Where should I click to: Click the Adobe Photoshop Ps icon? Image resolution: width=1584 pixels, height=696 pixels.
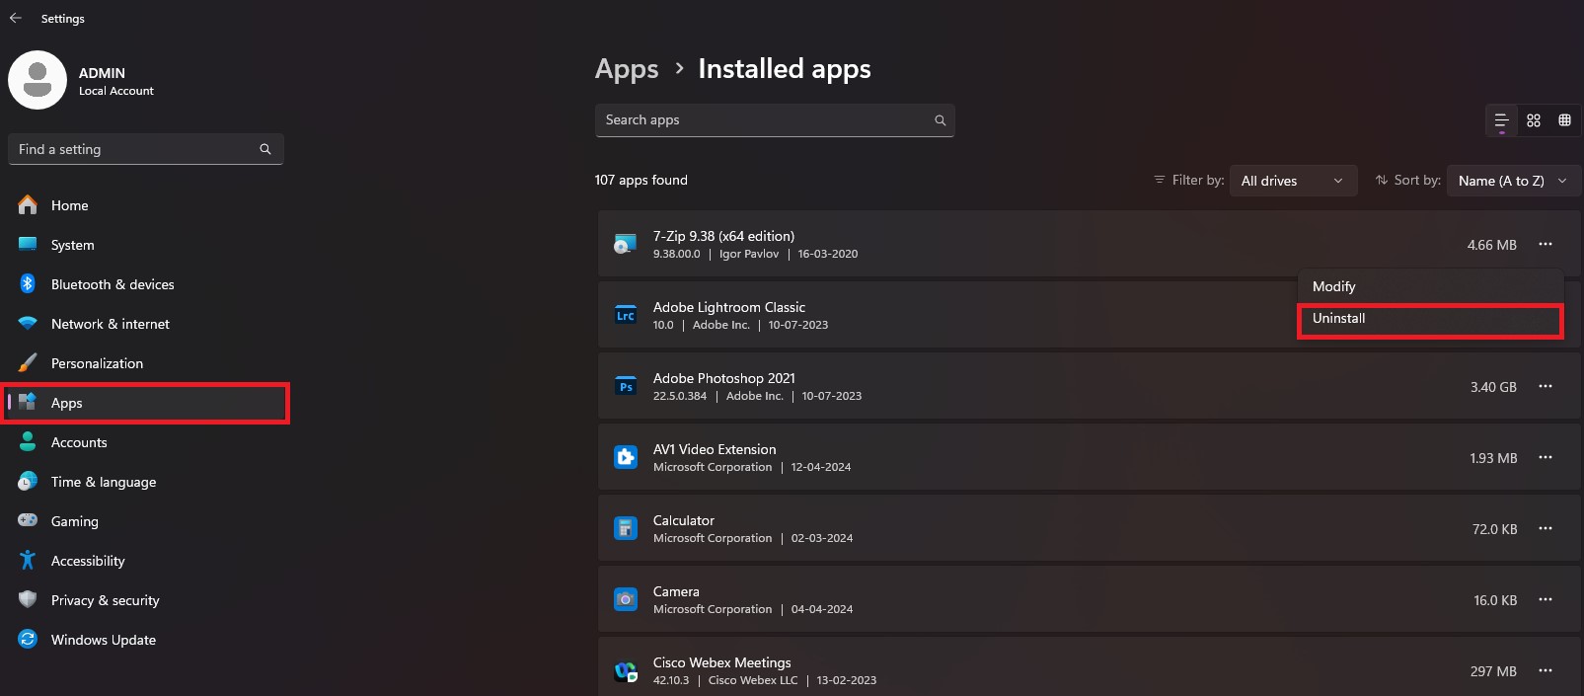pyautogui.click(x=626, y=386)
